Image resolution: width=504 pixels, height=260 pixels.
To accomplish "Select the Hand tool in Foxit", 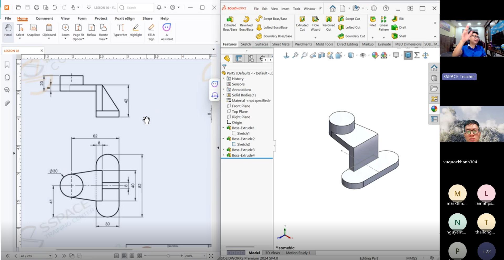I will coord(8,30).
